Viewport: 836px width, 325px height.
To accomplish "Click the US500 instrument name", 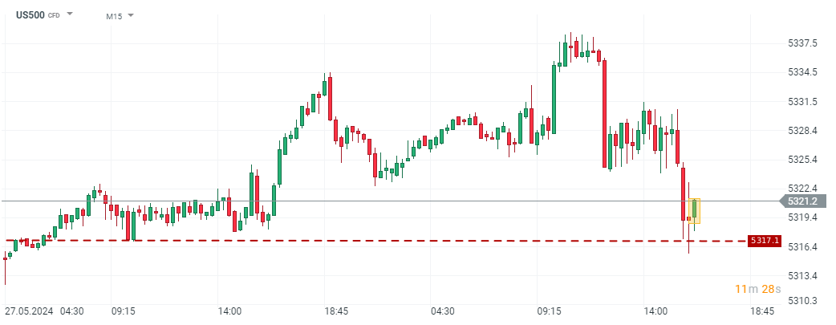I will [30, 14].
